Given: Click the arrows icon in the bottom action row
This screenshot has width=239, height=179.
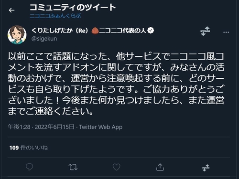Looking at the screenshot, I should pos(206,168).
